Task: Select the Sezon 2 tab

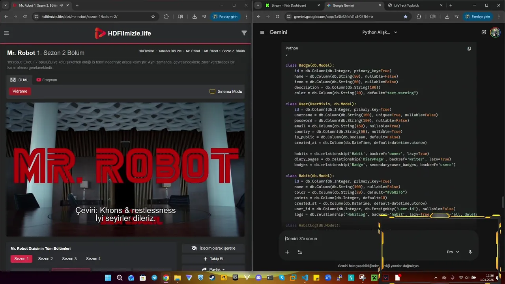Action: [45, 259]
